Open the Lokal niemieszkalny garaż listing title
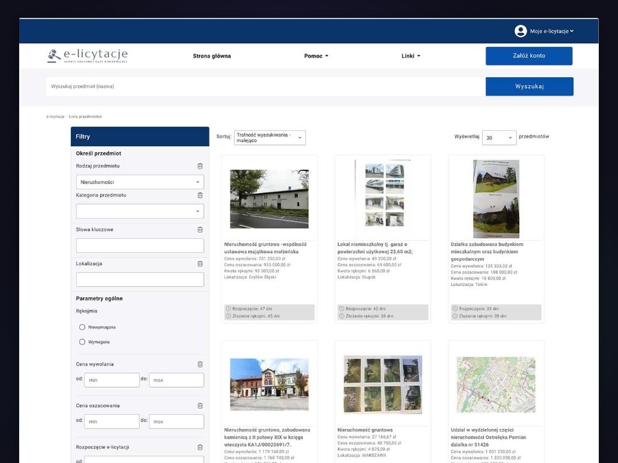The height and width of the screenshot is (463, 618). pyautogui.click(x=375, y=248)
